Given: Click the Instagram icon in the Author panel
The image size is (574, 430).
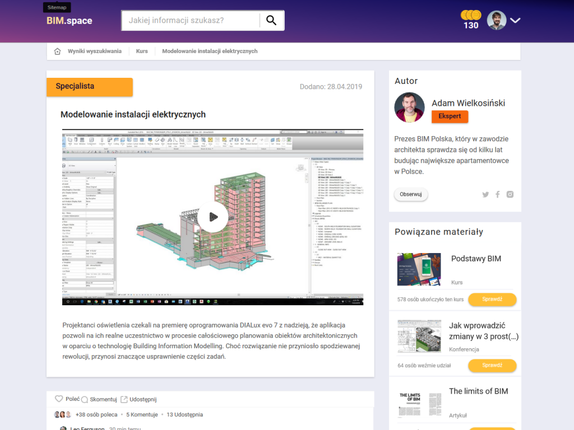Looking at the screenshot, I should click(510, 194).
